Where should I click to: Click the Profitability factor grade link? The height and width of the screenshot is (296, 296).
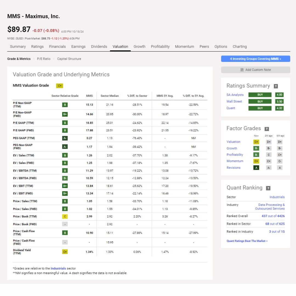235,155
